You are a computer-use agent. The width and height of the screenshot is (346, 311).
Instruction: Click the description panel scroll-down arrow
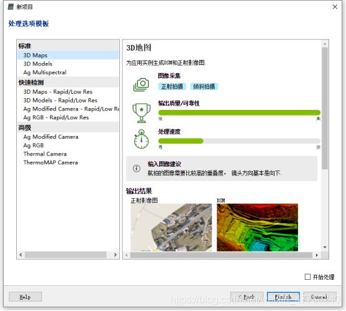click(x=325, y=247)
